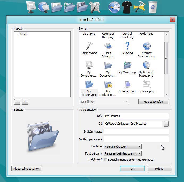Click the Alapértelmezett ikon button
This screenshot has width=184, height=182.
27,169
